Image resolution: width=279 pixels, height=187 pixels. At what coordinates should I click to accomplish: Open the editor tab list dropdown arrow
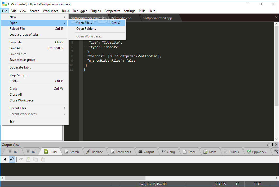pyautogui.click(x=277, y=17)
